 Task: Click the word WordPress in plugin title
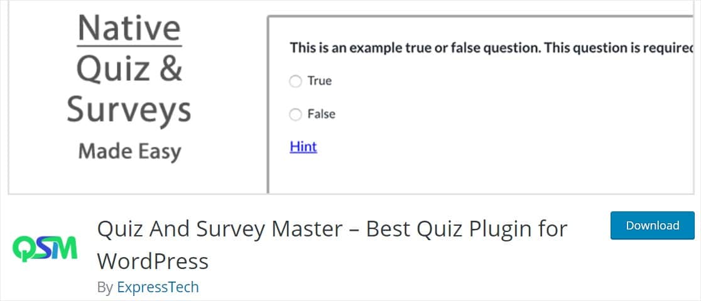153,260
